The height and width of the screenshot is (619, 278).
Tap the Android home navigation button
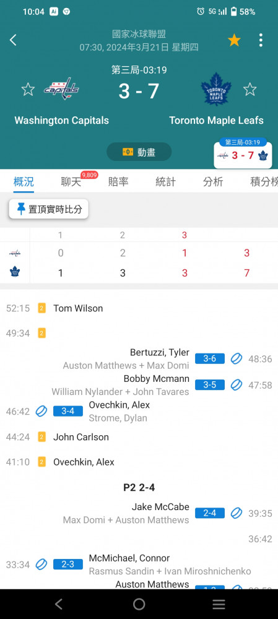[x=139, y=604]
